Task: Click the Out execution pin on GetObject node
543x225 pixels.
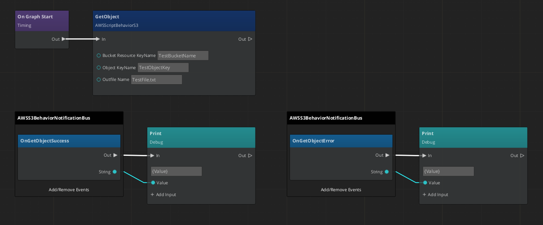Action: [x=250, y=39]
